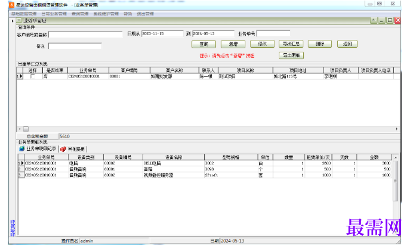
Task: Click amount cell 3800 in first detail row
Action: coord(374,163)
